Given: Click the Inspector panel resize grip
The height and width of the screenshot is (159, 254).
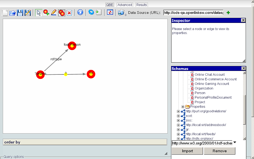Looking at the screenshot, I should point(244,61).
